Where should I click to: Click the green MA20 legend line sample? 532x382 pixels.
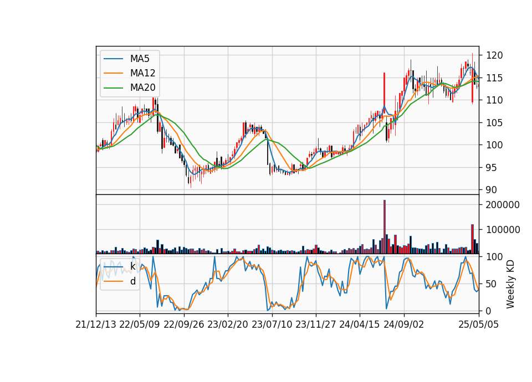coord(113,88)
